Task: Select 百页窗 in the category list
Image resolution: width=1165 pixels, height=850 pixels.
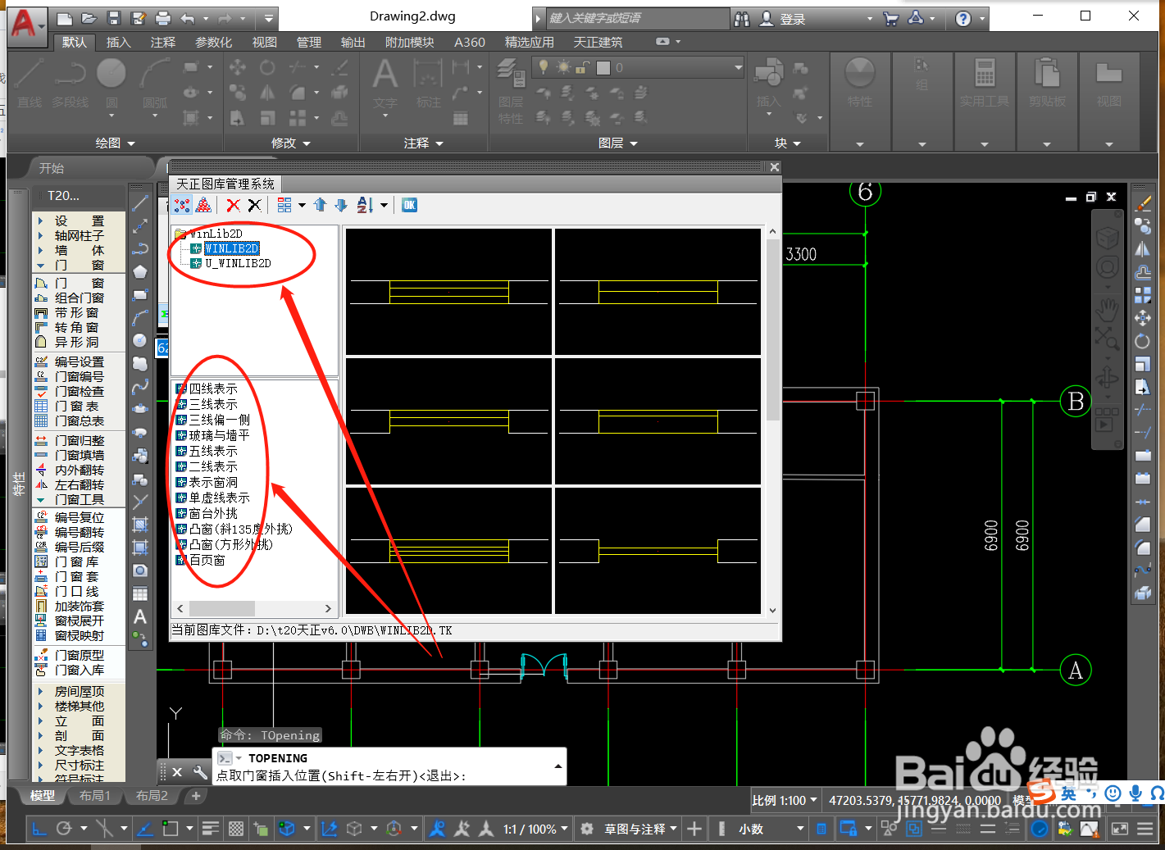Action: 207,560
